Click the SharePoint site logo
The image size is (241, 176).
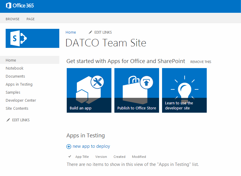point(32,38)
